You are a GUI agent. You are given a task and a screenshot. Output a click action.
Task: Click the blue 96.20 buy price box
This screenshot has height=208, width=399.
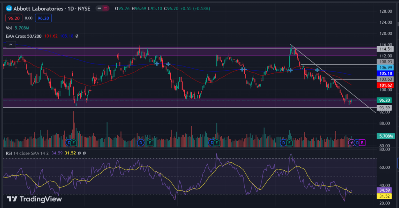[x=43, y=18]
